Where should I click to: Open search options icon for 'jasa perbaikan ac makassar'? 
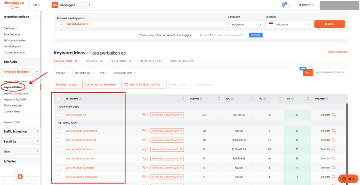click(x=145, y=177)
